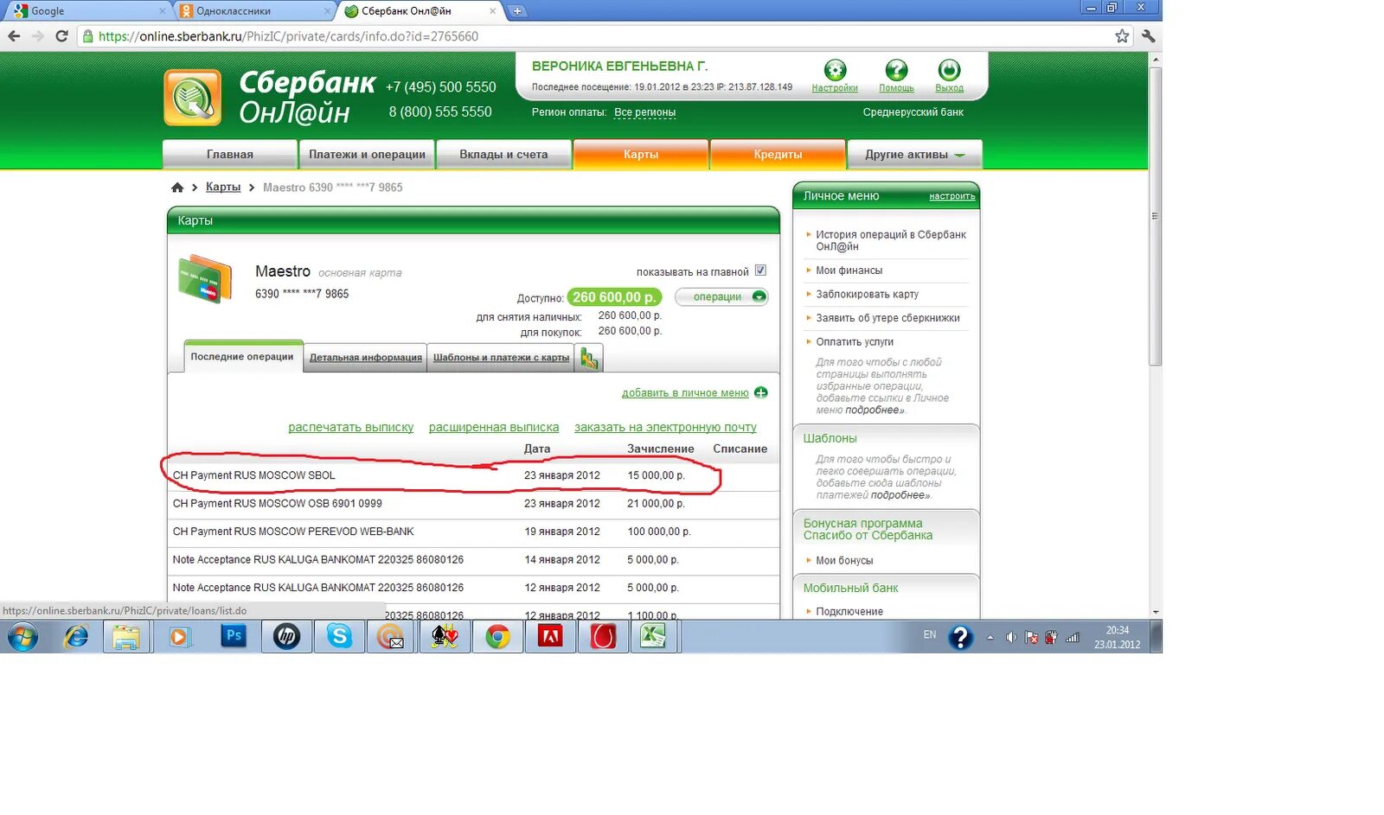
Task: Show hidden tray icons arrow
Action: (x=990, y=638)
